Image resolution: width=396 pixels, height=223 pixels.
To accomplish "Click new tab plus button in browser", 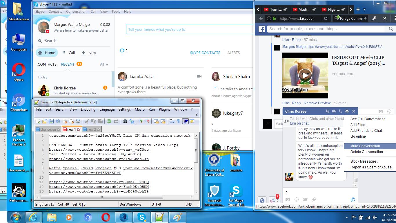I will [x=358, y=10].
